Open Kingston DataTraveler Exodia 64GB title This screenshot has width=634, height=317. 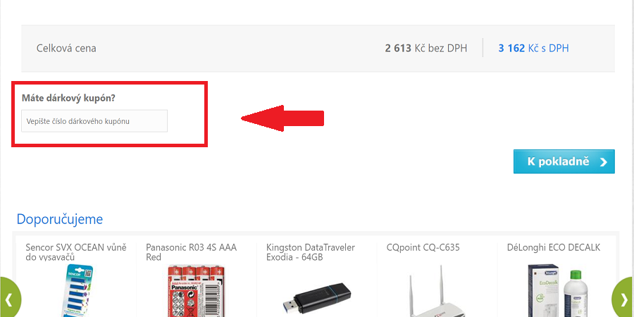311,252
